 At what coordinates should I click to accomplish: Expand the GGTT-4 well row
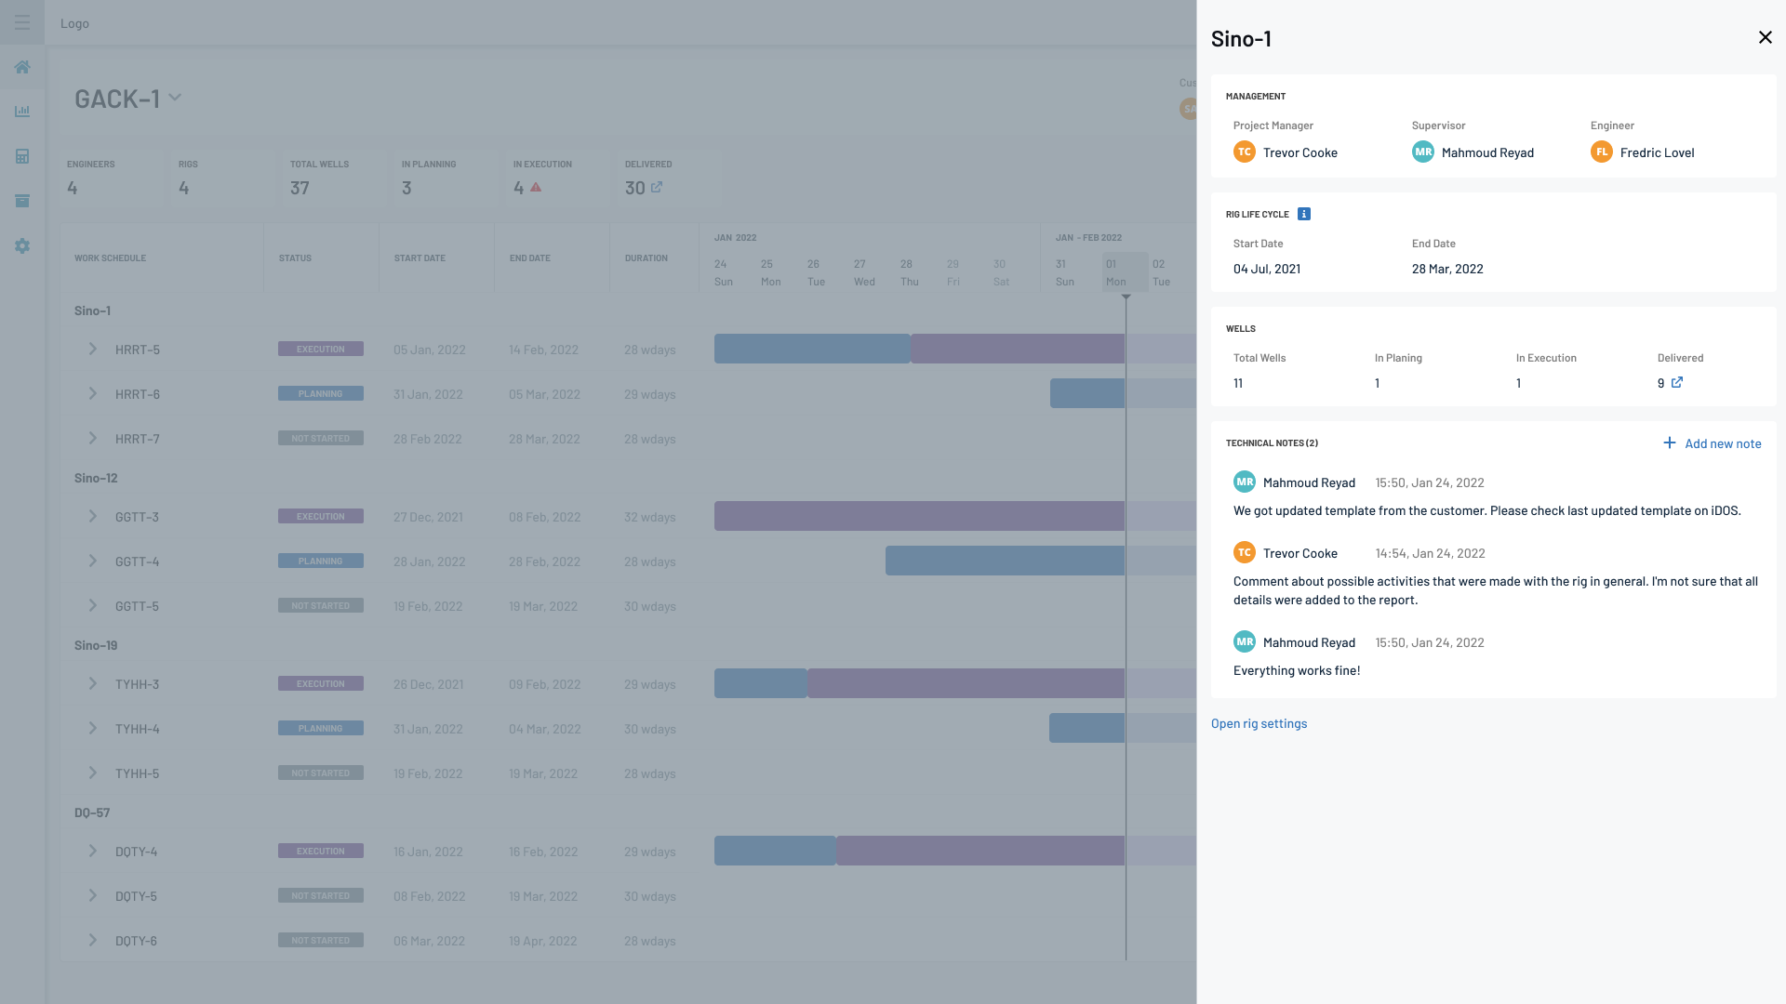point(92,561)
